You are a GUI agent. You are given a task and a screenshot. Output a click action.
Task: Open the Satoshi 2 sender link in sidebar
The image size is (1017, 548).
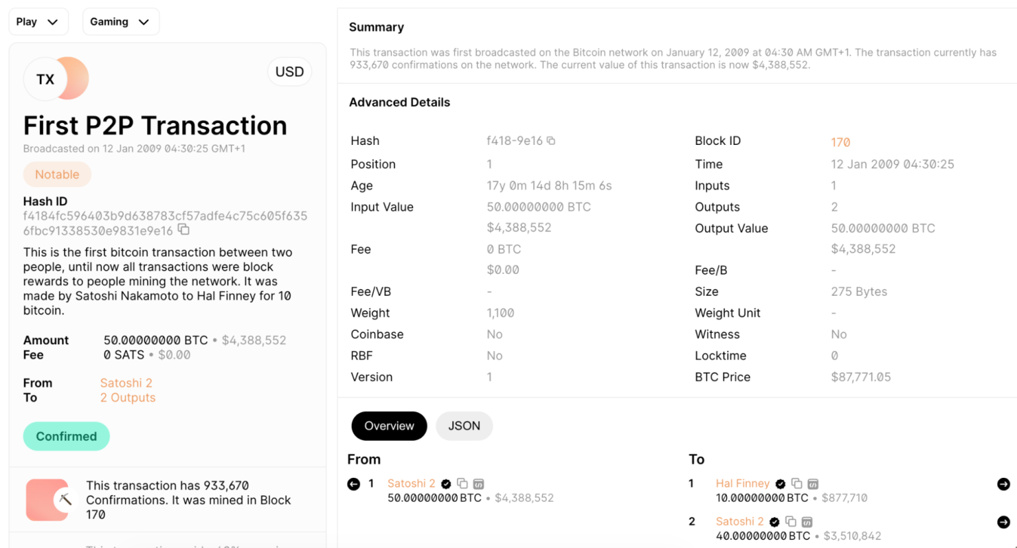(x=126, y=383)
